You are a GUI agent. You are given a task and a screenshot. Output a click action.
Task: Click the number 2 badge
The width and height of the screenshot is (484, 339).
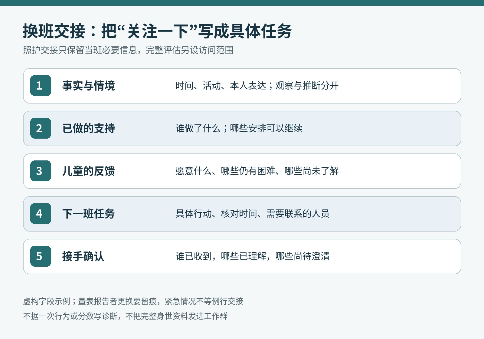41,128
